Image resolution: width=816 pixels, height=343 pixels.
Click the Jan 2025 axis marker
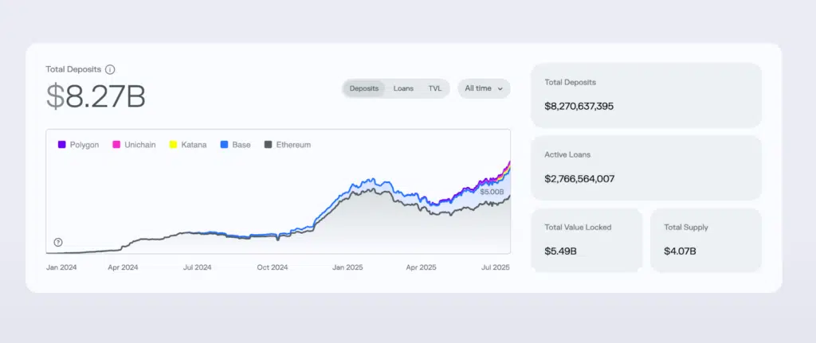click(x=347, y=268)
